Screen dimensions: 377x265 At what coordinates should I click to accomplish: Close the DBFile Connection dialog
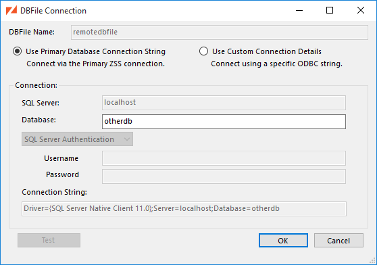[361, 10]
